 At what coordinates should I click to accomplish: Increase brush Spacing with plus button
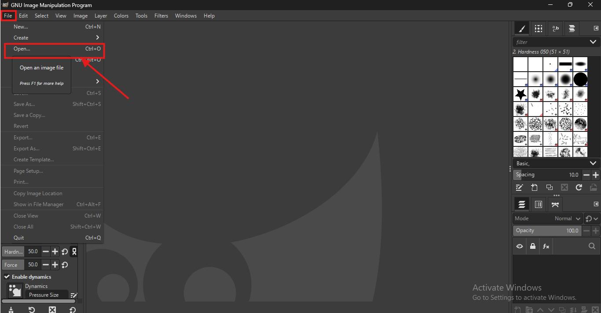(x=596, y=175)
